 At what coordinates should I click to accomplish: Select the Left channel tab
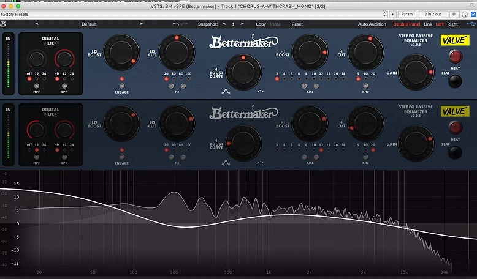pyautogui.click(x=440, y=24)
